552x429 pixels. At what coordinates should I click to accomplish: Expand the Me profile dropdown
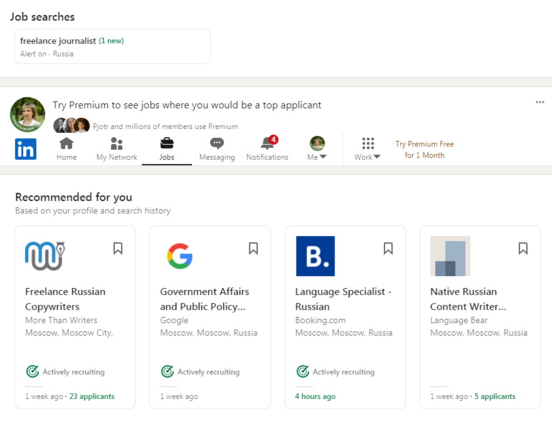[x=317, y=148]
